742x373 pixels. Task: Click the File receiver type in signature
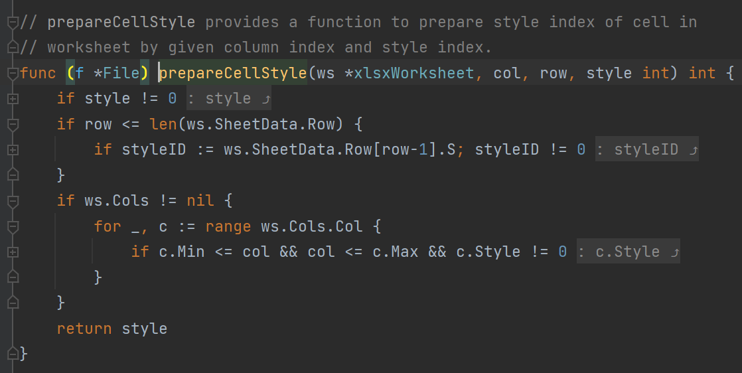tap(121, 73)
